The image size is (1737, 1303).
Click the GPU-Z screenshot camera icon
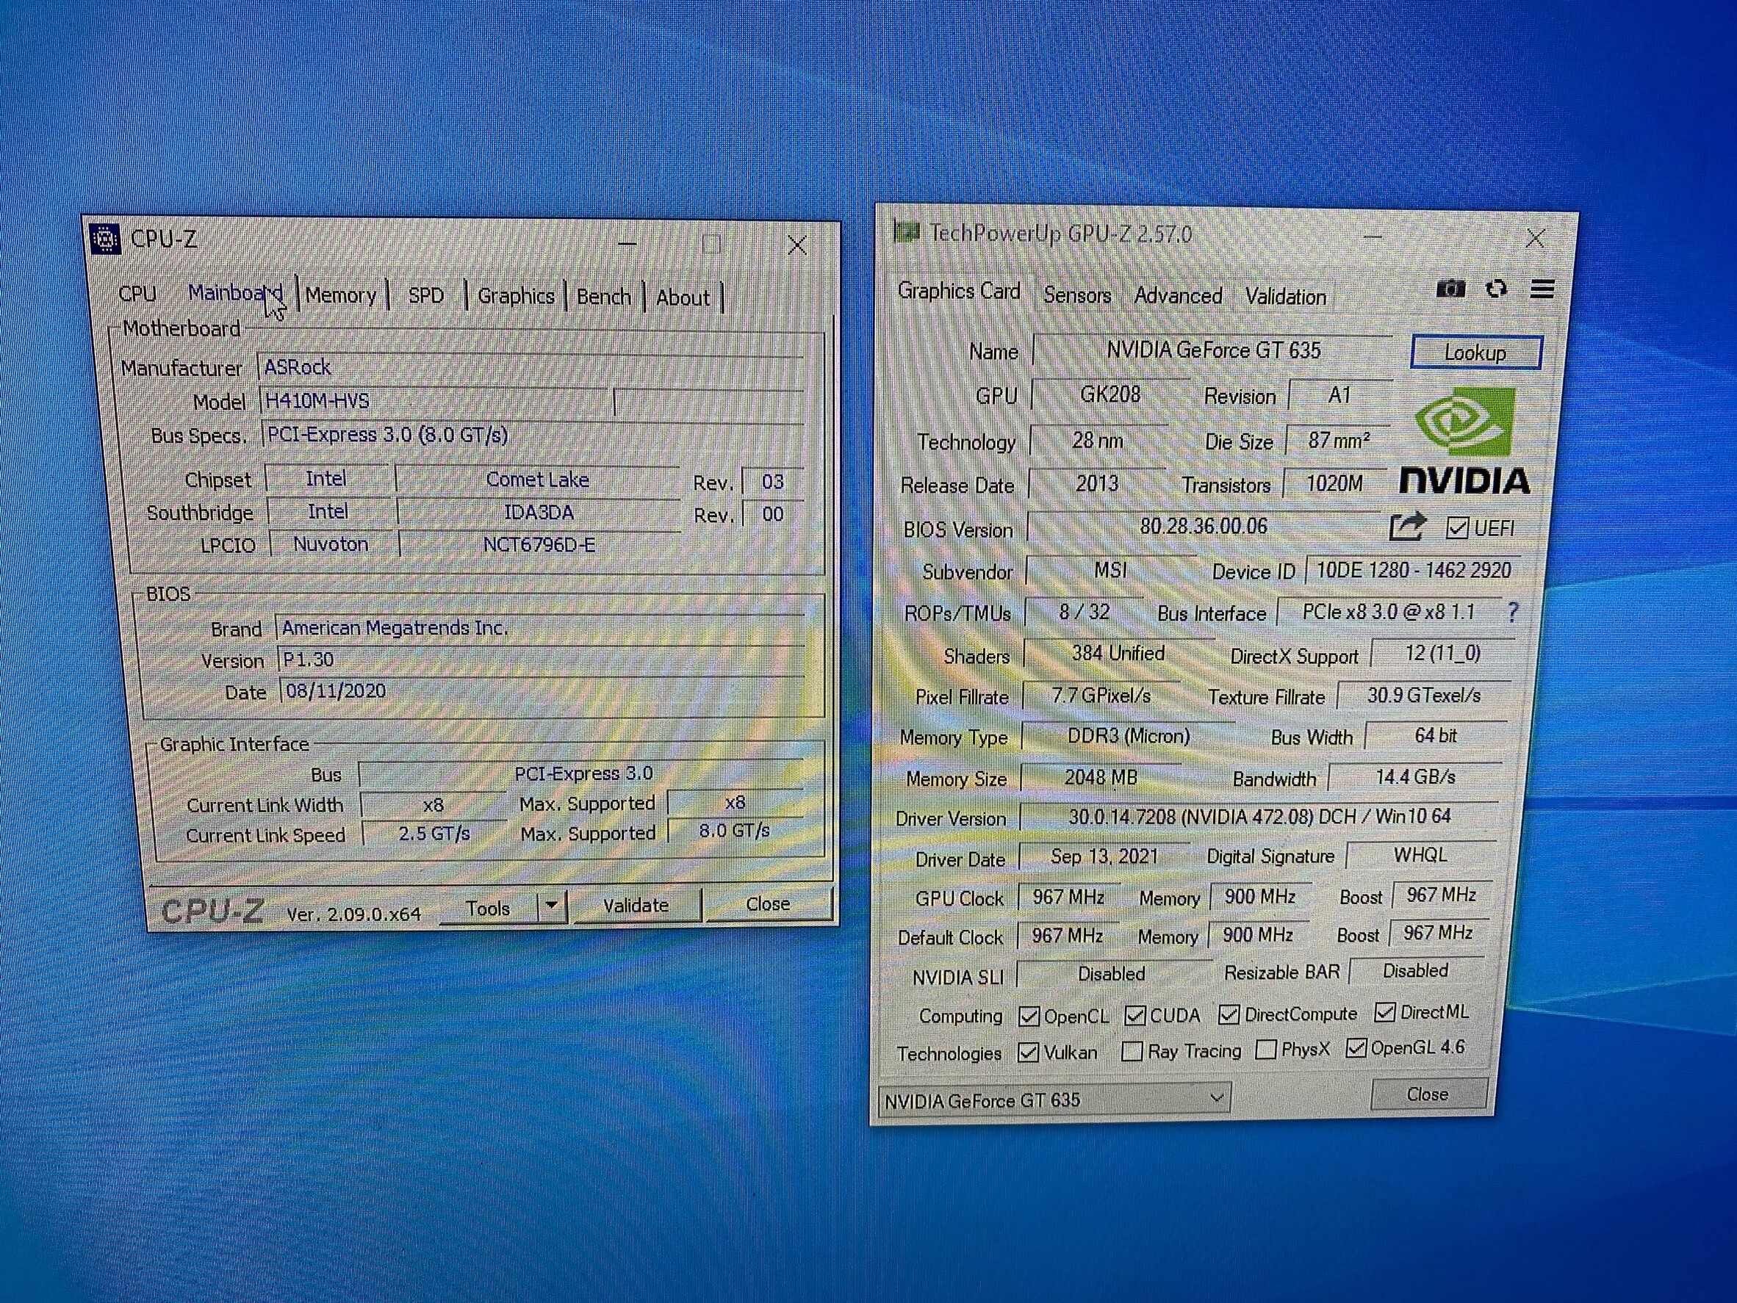coord(1450,289)
